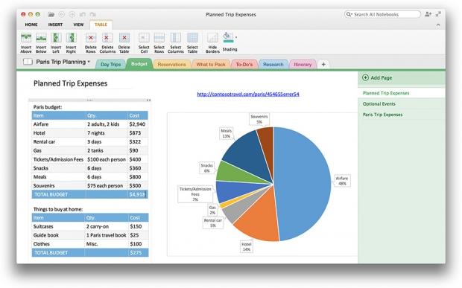Switch to the Reservations section tab
The height and width of the screenshot is (288, 462).
[x=171, y=65]
